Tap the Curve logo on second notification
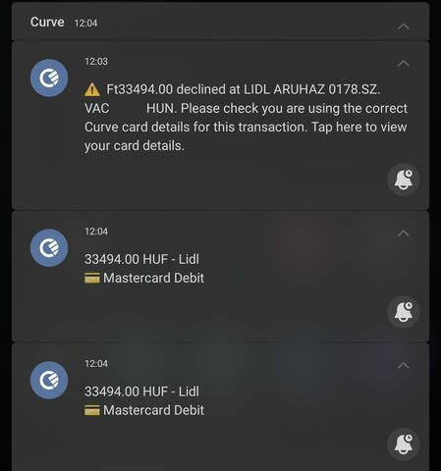Viewport: 441px width, 471px height. [49, 248]
